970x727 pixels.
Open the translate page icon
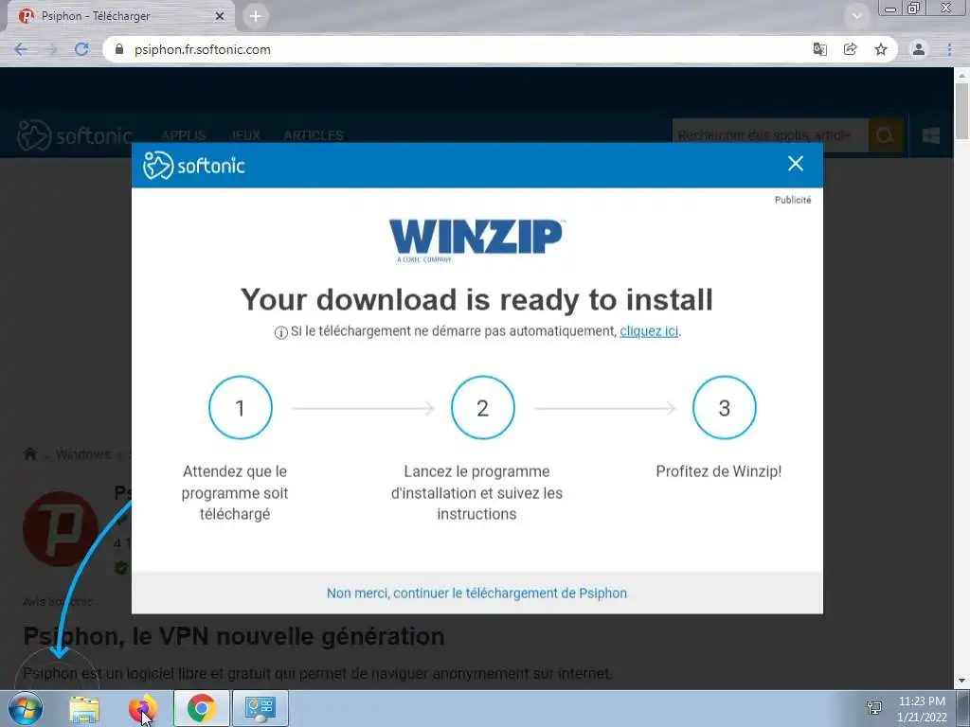[x=820, y=49]
